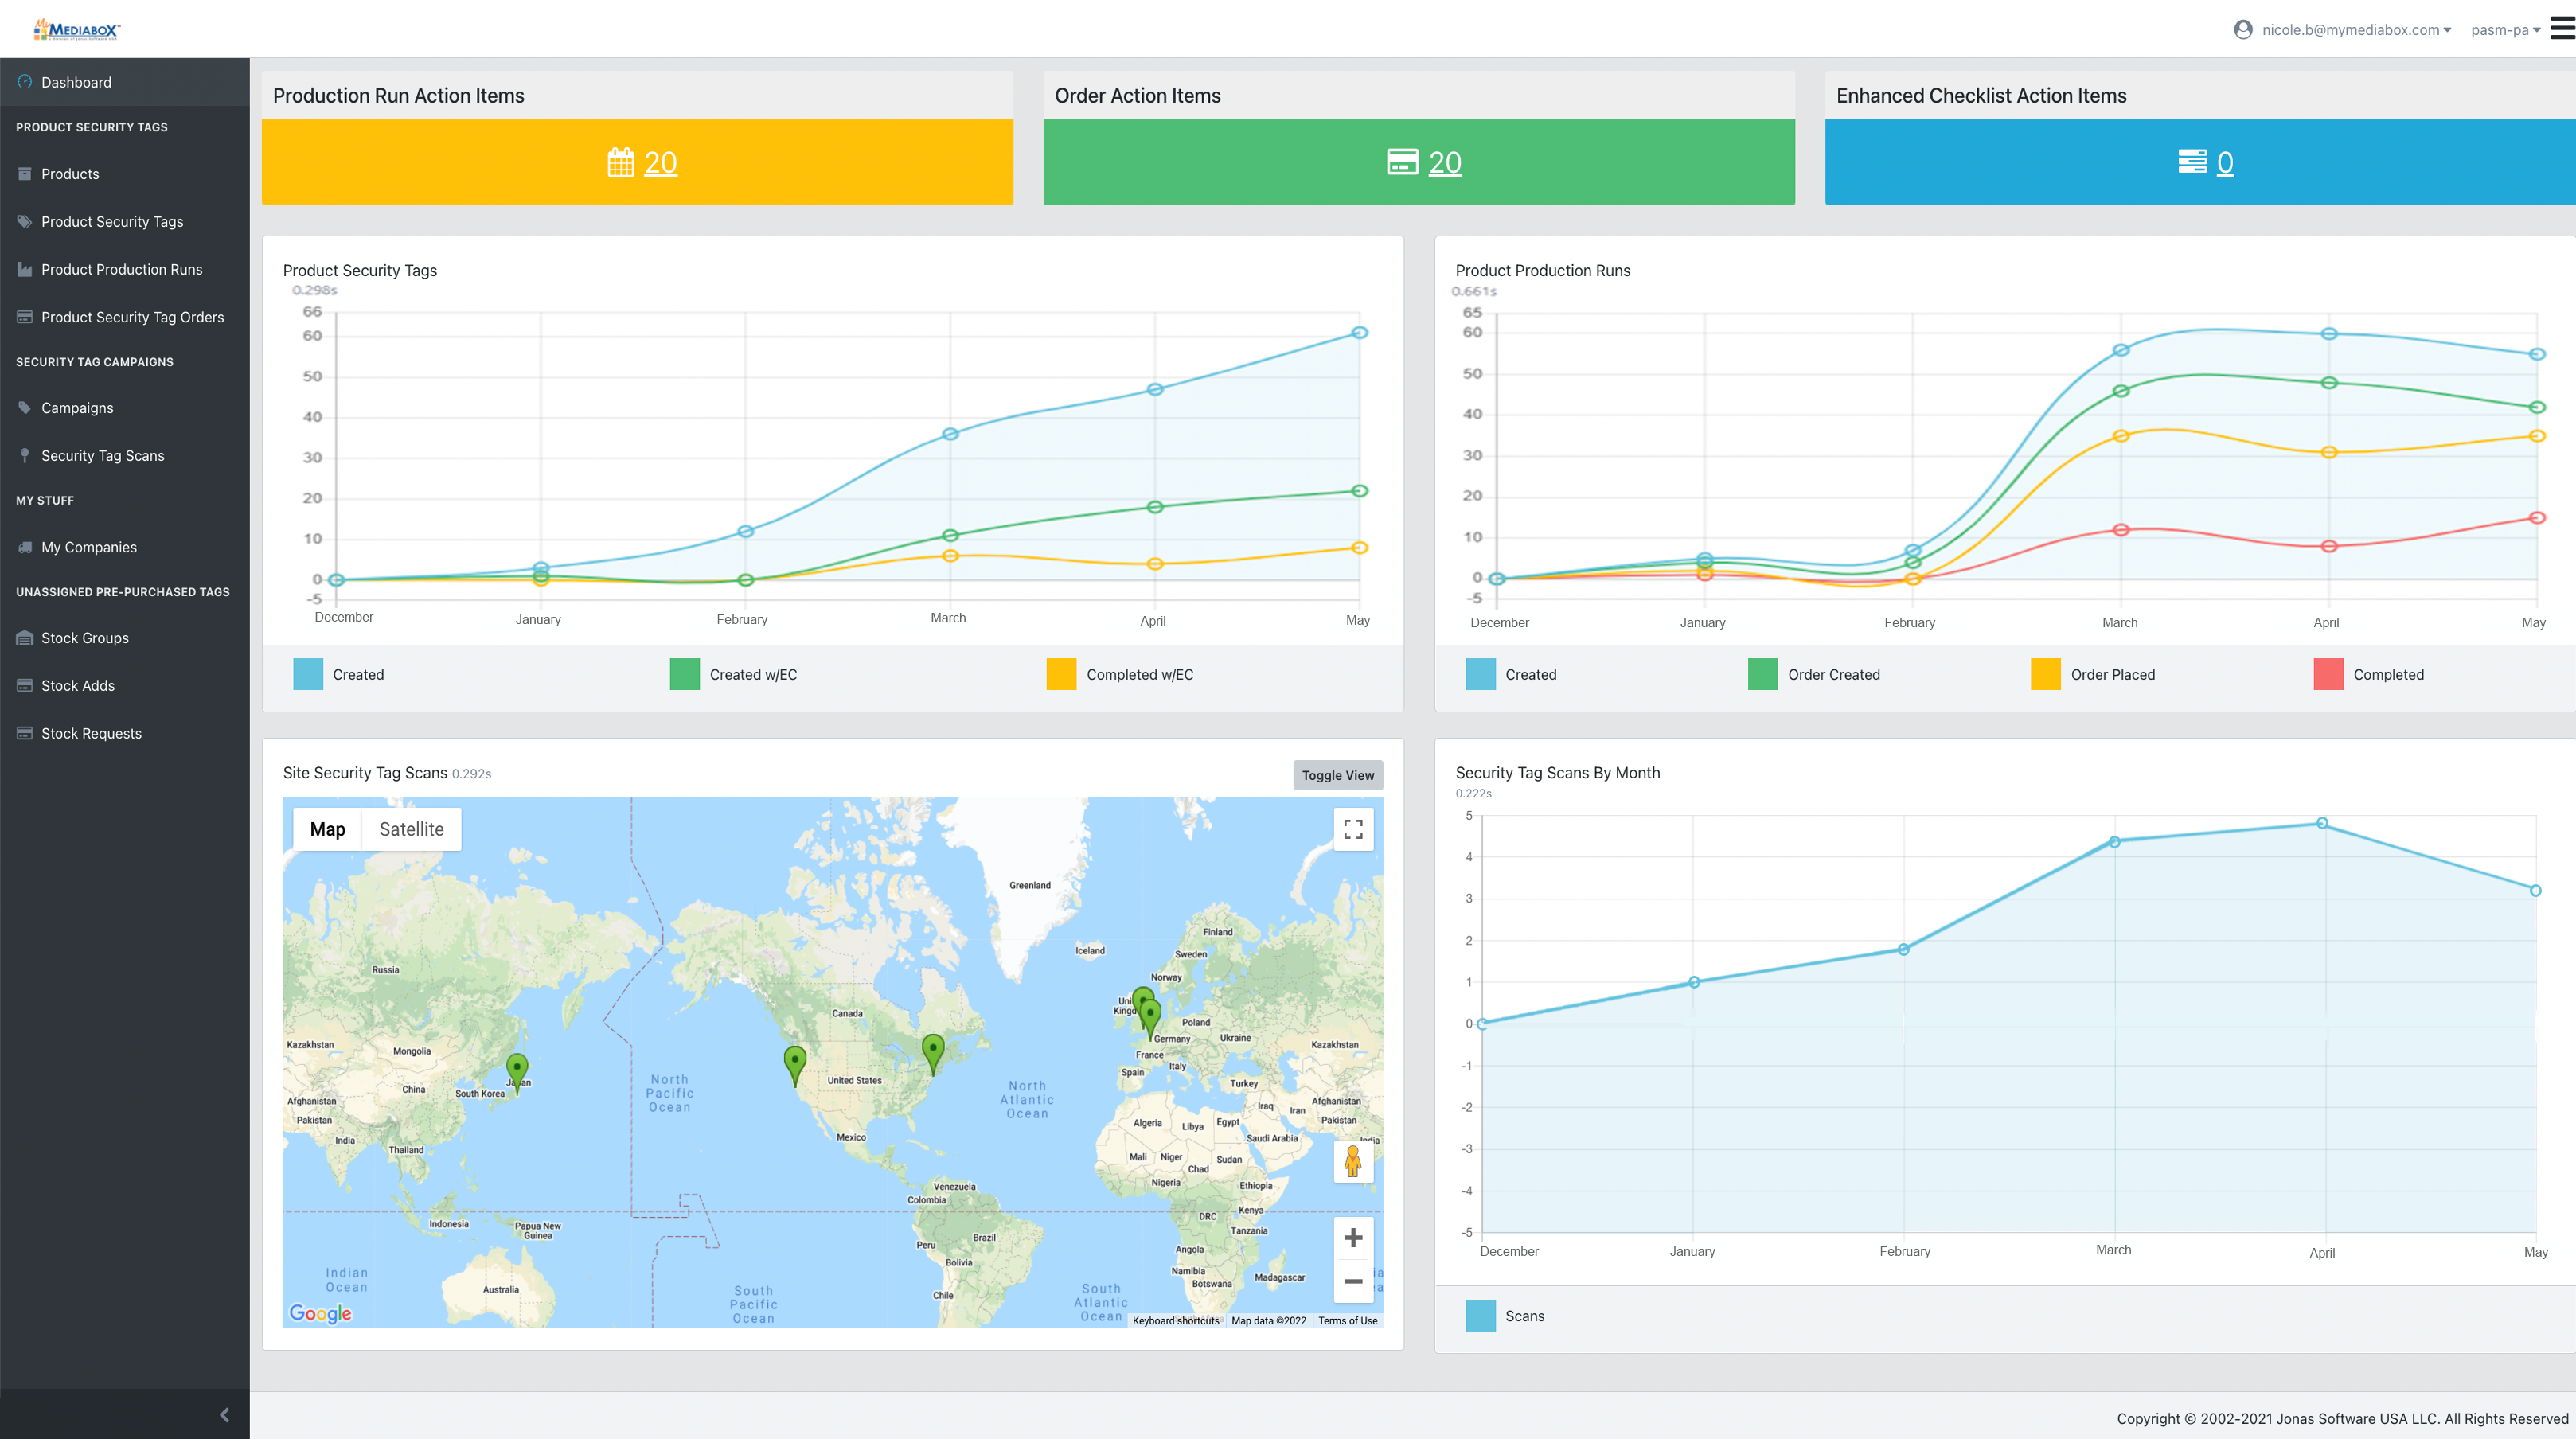Toggle Order Created series legend

click(x=1813, y=674)
